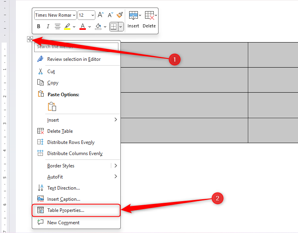Choose New Comment from the menu

(x=76, y=222)
